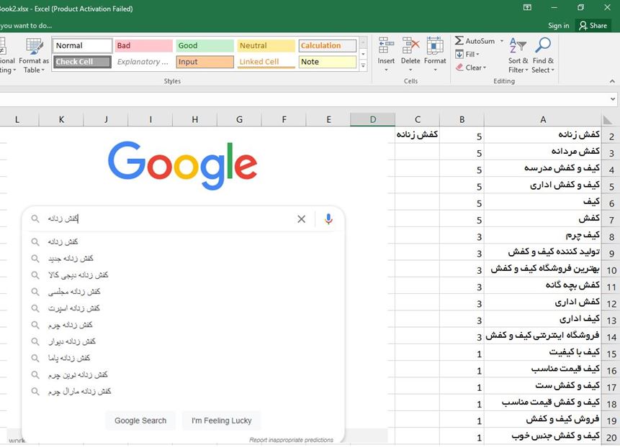Click Sign in link
620x447 pixels.
tap(558, 26)
